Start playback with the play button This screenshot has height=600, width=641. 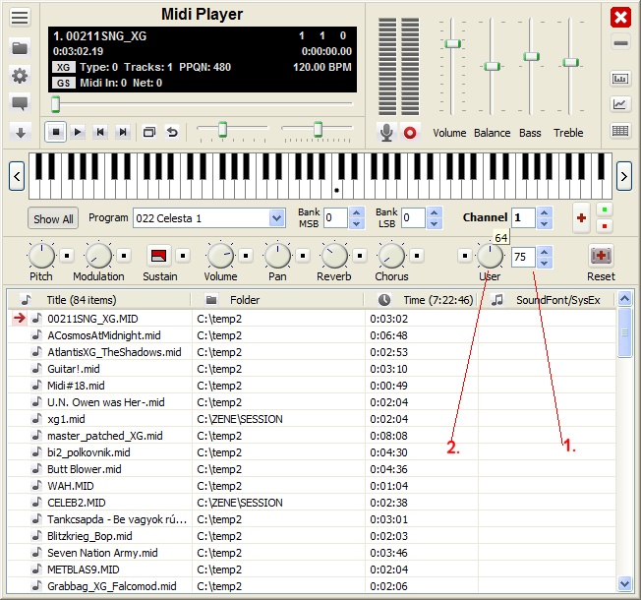tap(78, 132)
